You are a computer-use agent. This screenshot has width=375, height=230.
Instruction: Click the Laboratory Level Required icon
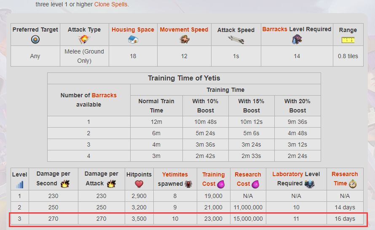pos(308,184)
